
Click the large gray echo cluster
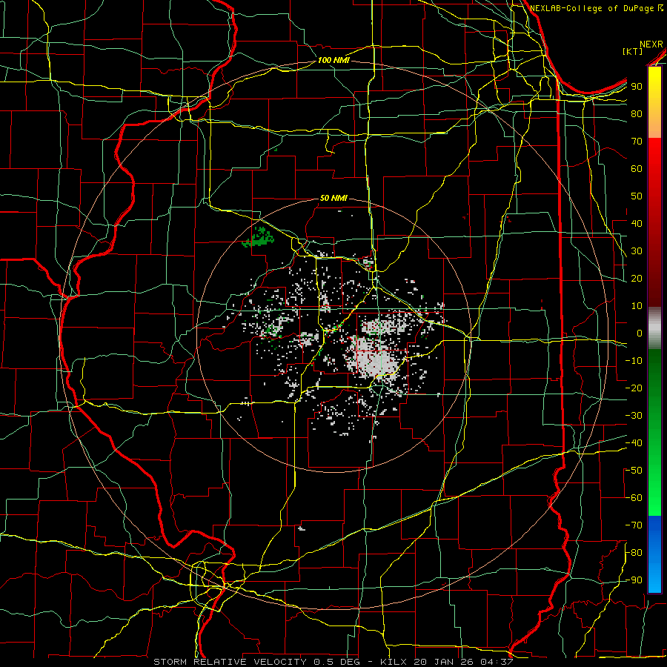tap(374, 359)
